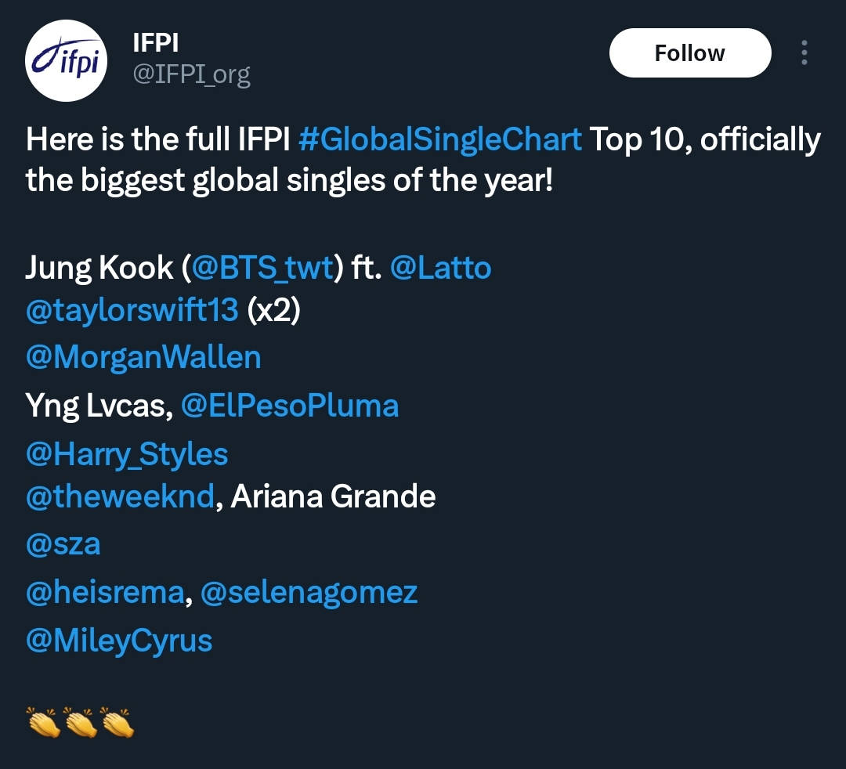The image size is (846, 769).
Task: Open the @selenagomez mention
Action: tap(309, 593)
